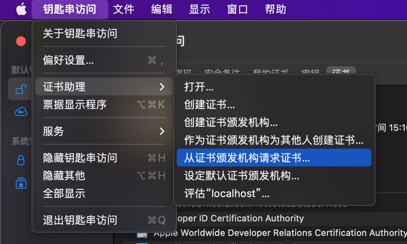Open 偏好设置… from the menu
This screenshot has width=407, height=244.
(68, 60)
